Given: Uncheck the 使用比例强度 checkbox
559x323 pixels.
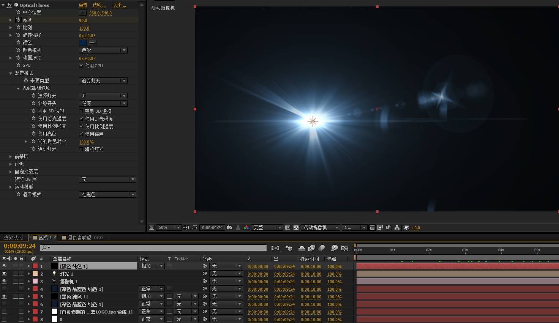Looking at the screenshot, I should [81, 126].
